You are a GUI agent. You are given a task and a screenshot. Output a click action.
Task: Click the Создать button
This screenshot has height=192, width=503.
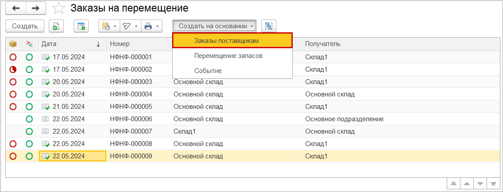click(x=25, y=26)
